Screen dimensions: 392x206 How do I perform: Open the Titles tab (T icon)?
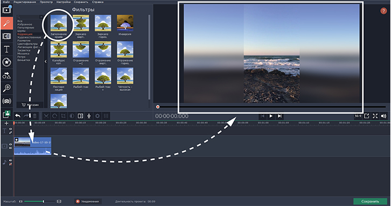tap(7, 49)
